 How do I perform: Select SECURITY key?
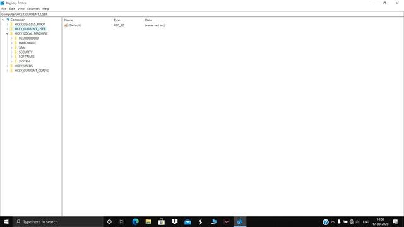coord(25,52)
